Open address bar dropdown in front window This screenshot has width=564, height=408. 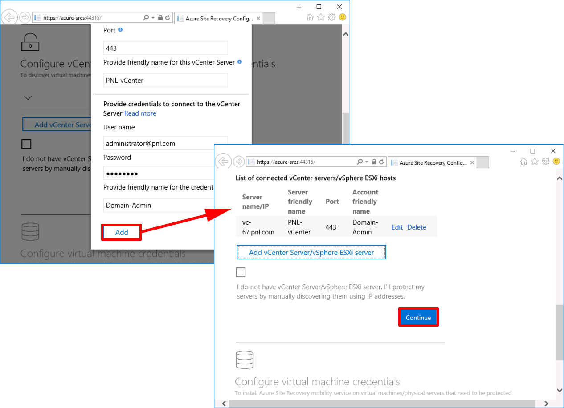click(367, 162)
